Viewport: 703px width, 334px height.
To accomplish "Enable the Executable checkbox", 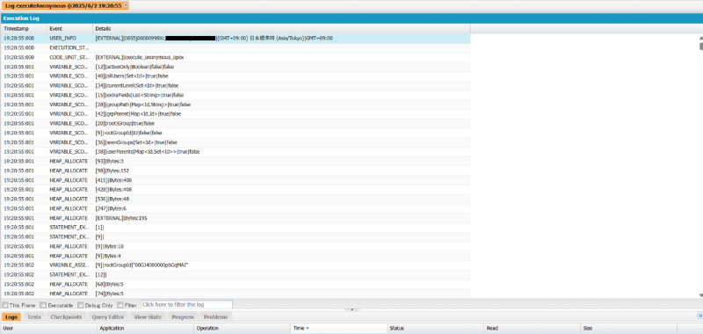I will (x=43, y=305).
